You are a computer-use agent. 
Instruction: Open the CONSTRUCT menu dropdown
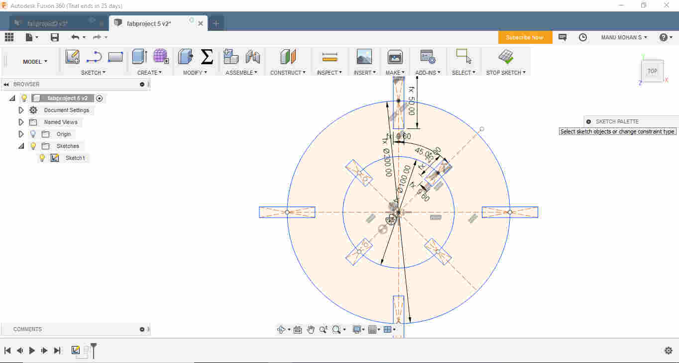click(288, 73)
